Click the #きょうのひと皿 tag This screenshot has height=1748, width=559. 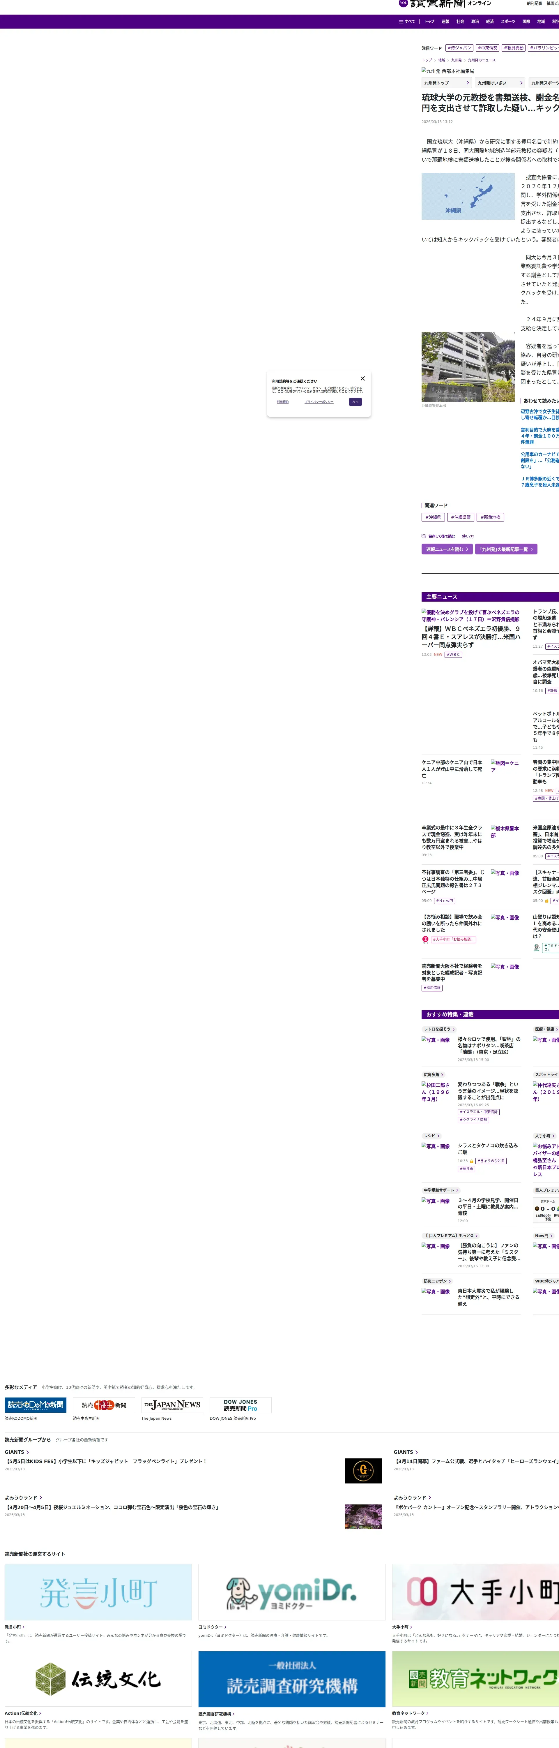[x=491, y=1161]
